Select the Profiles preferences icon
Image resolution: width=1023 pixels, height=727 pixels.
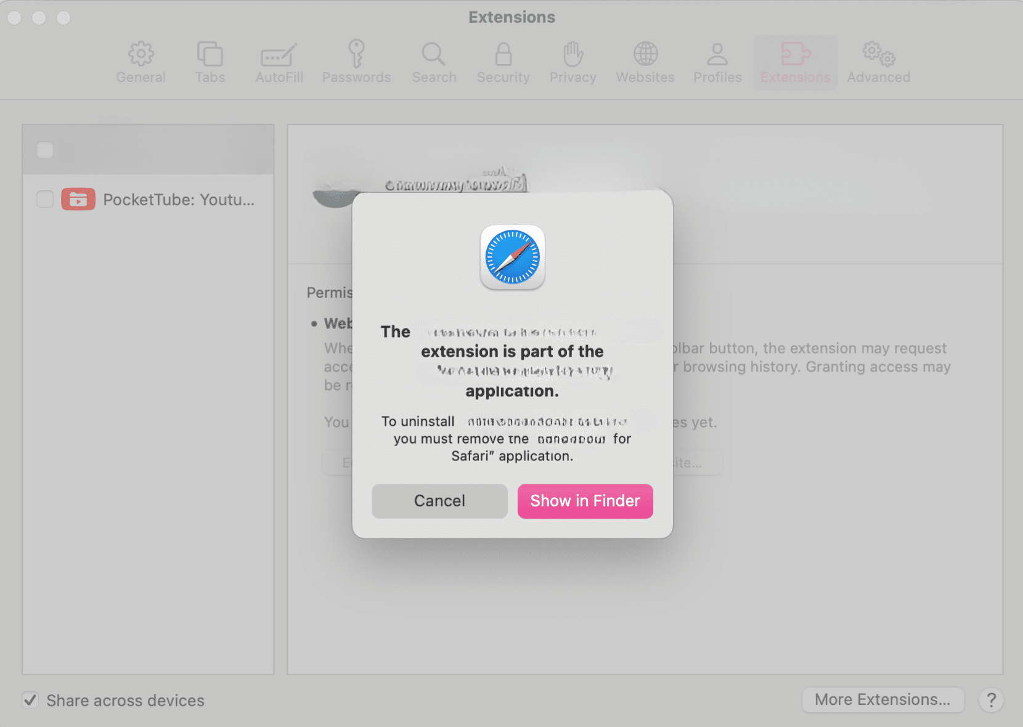717,62
